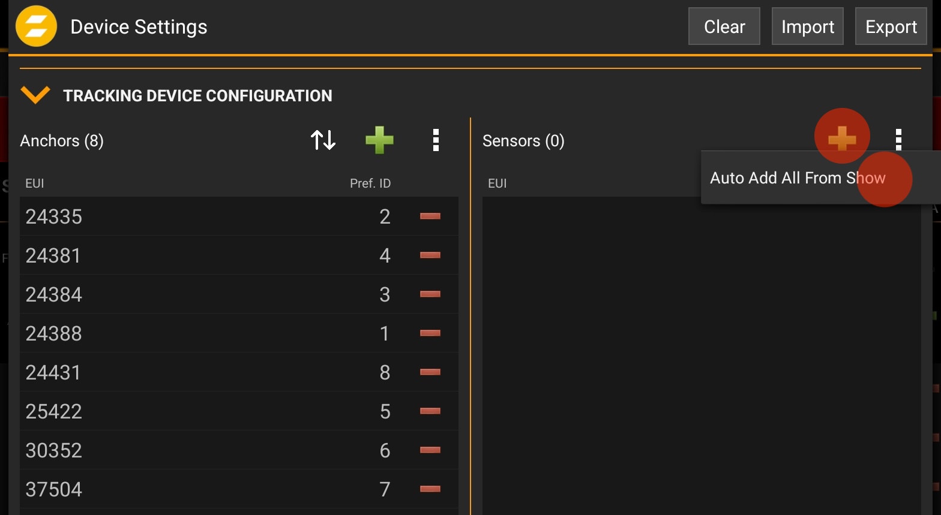This screenshot has height=515, width=941.
Task: Click the green plus to add an anchor
Action: [379, 140]
